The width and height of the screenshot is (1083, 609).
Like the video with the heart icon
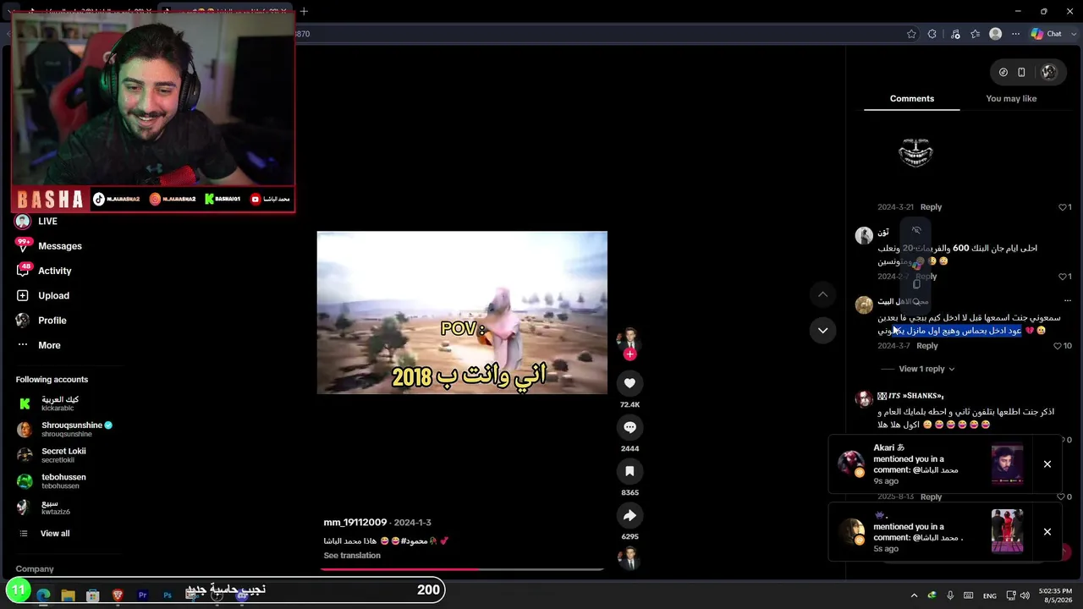pos(629,383)
